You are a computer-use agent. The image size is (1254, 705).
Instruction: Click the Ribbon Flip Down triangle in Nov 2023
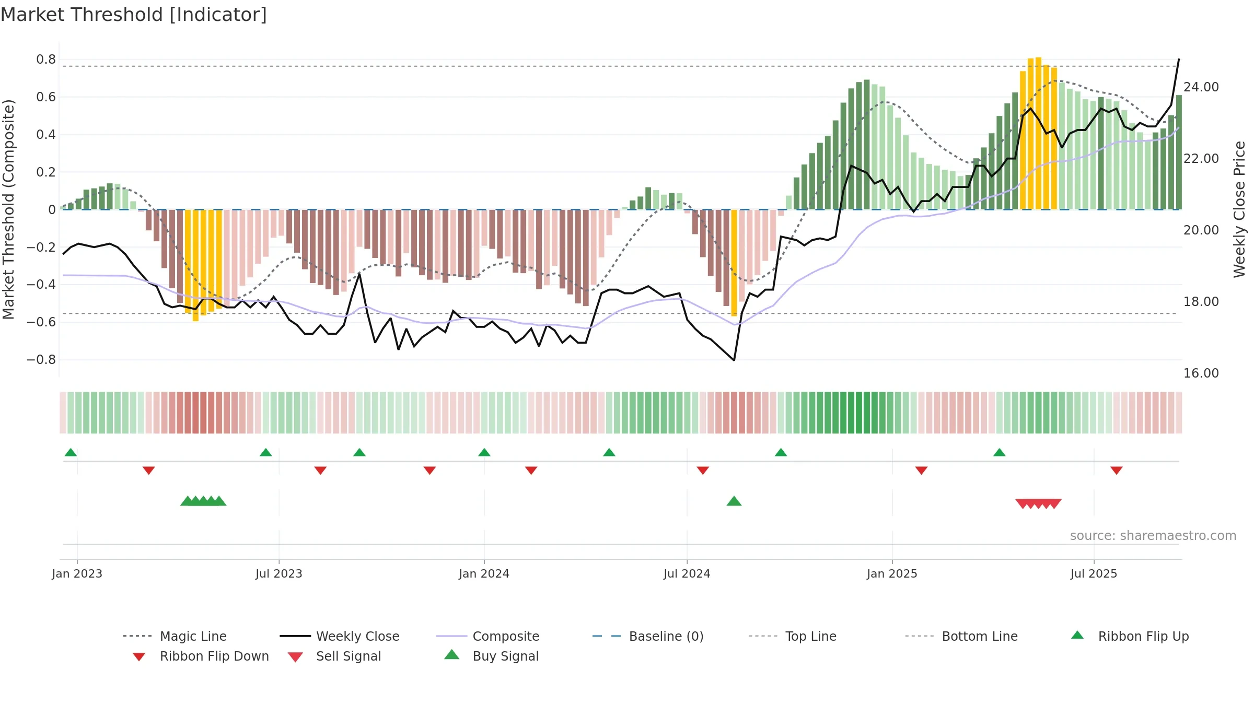(x=429, y=471)
